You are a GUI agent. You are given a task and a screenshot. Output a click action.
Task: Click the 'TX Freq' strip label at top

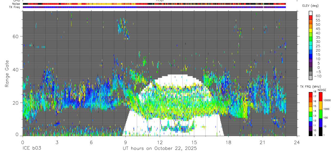click(x=15, y=7)
